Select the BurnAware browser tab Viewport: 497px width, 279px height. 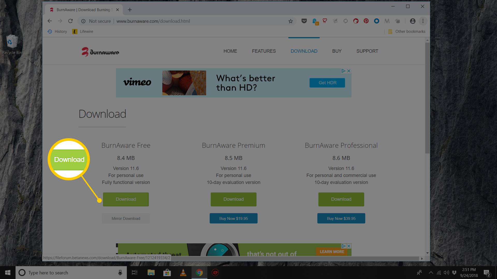click(x=84, y=10)
